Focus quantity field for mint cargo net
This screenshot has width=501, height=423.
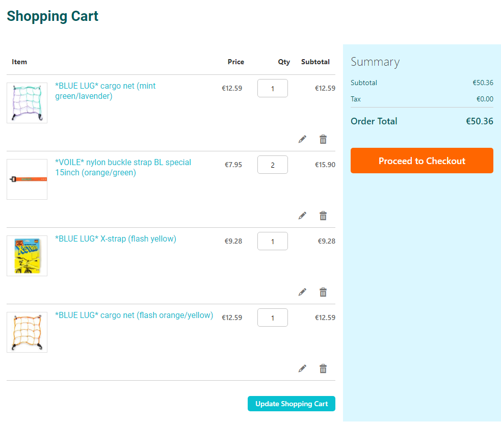pyautogui.click(x=272, y=88)
